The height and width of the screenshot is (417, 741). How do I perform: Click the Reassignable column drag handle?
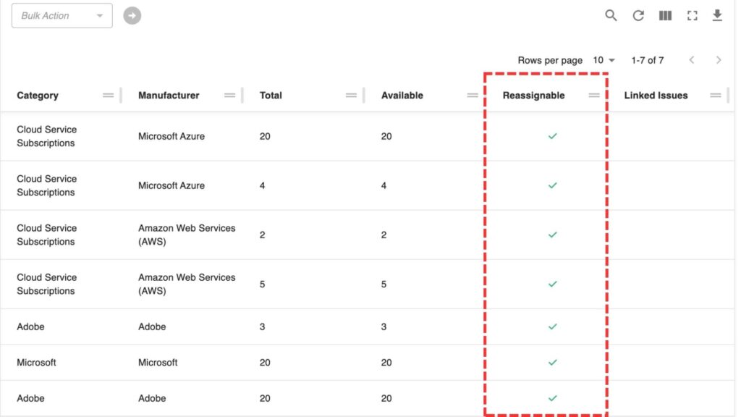594,95
